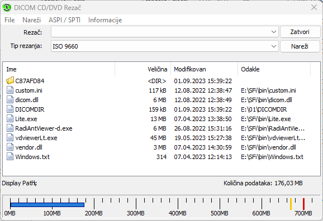
Task: Click the date 19.05.2023 15:27:38
Action: [203, 138]
